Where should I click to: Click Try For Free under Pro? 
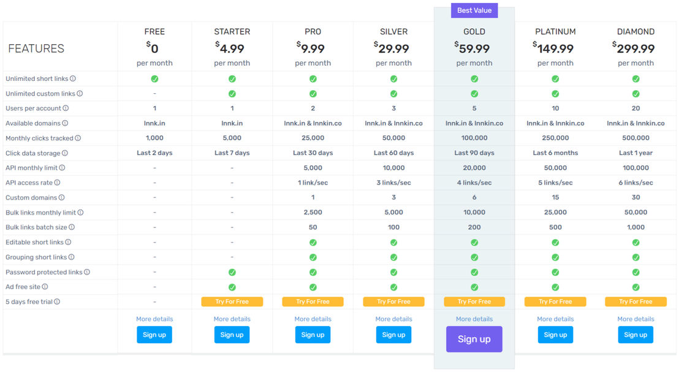(313, 302)
